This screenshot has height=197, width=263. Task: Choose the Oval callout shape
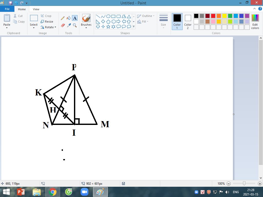[124, 26]
